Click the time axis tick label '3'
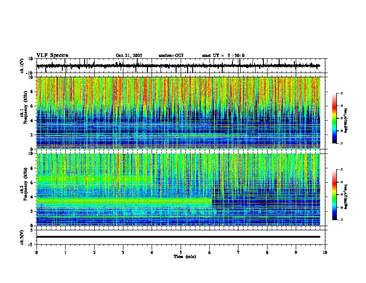 point(123,252)
